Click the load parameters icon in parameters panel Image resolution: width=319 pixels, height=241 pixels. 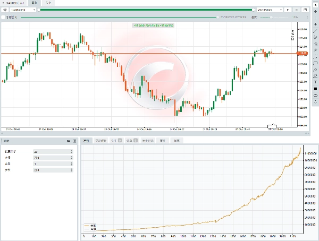point(68,141)
